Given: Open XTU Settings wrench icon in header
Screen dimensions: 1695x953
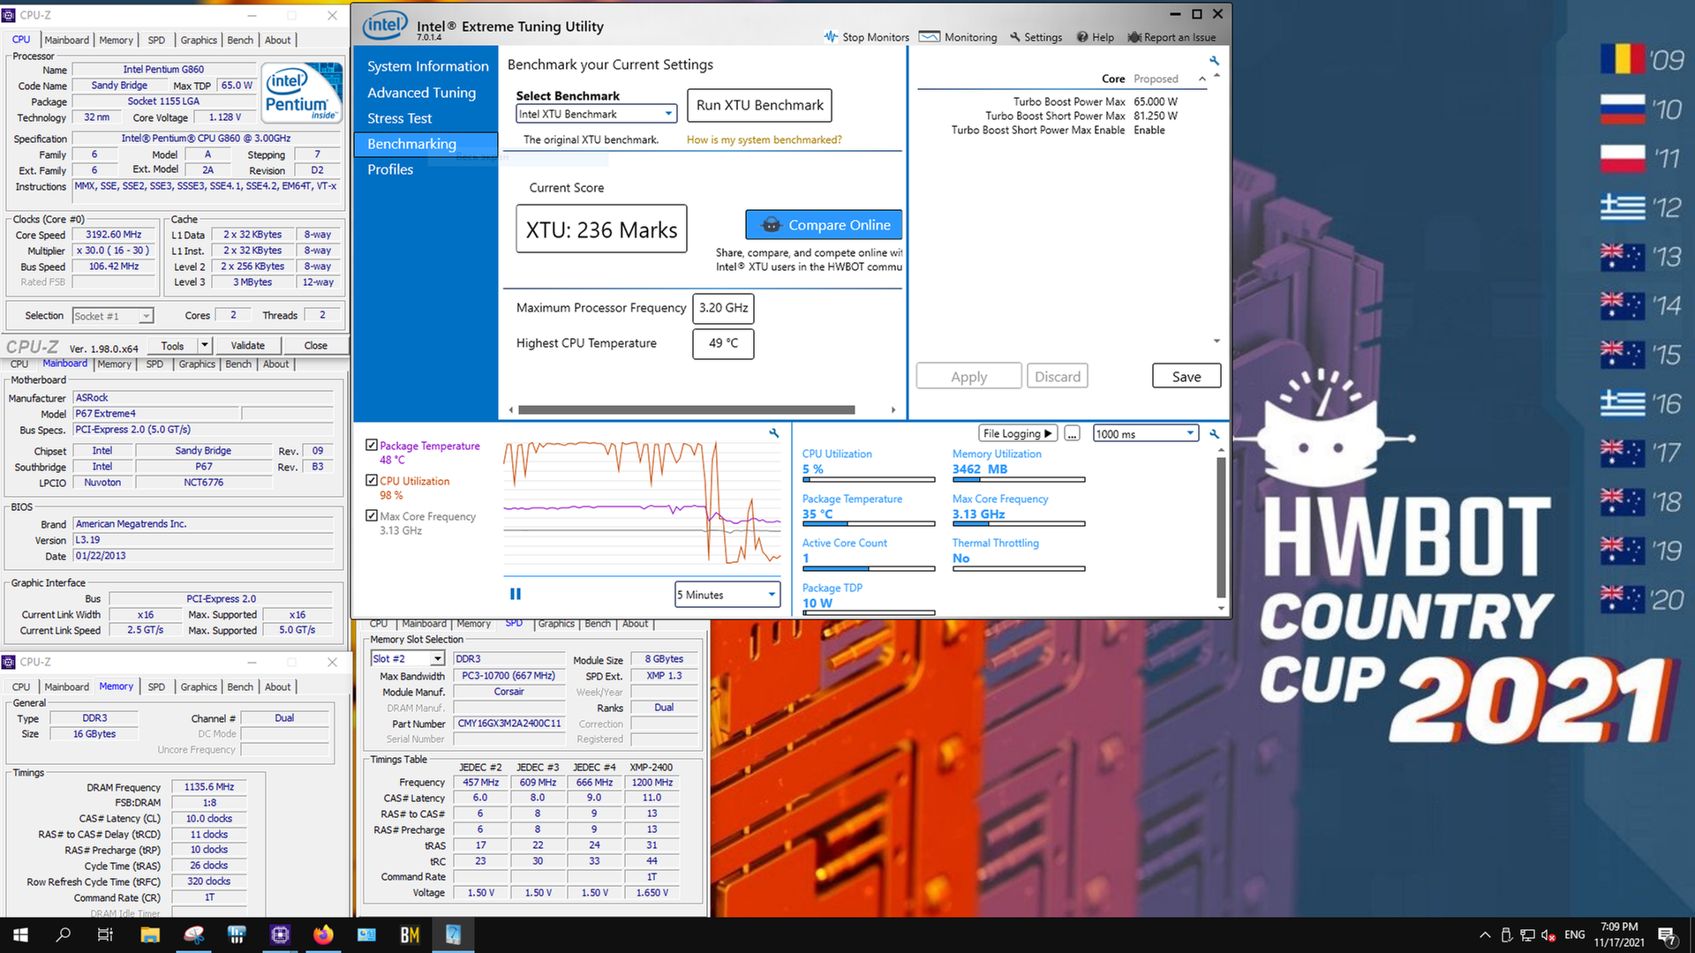Looking at the screenshot, I should point(1015,37).
